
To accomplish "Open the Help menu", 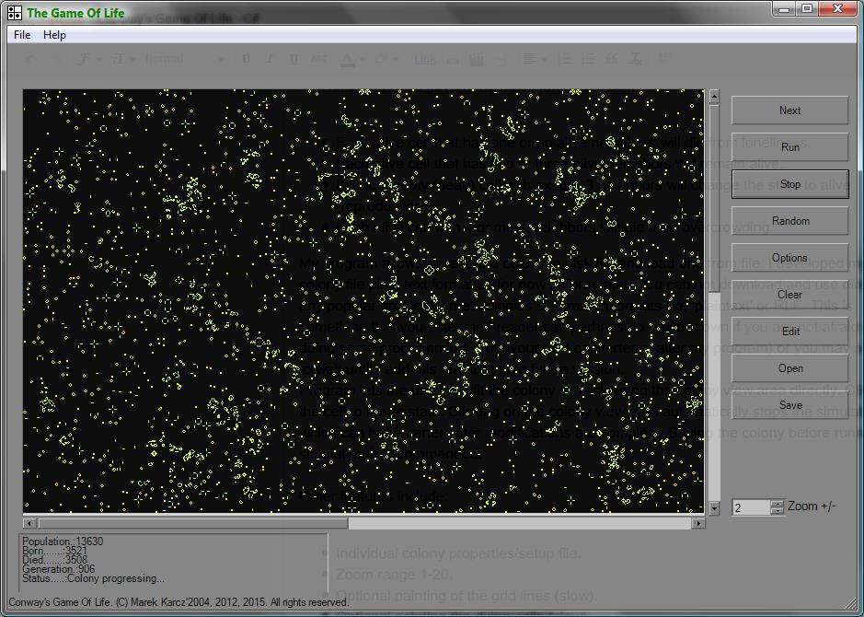I will point(54,34).
